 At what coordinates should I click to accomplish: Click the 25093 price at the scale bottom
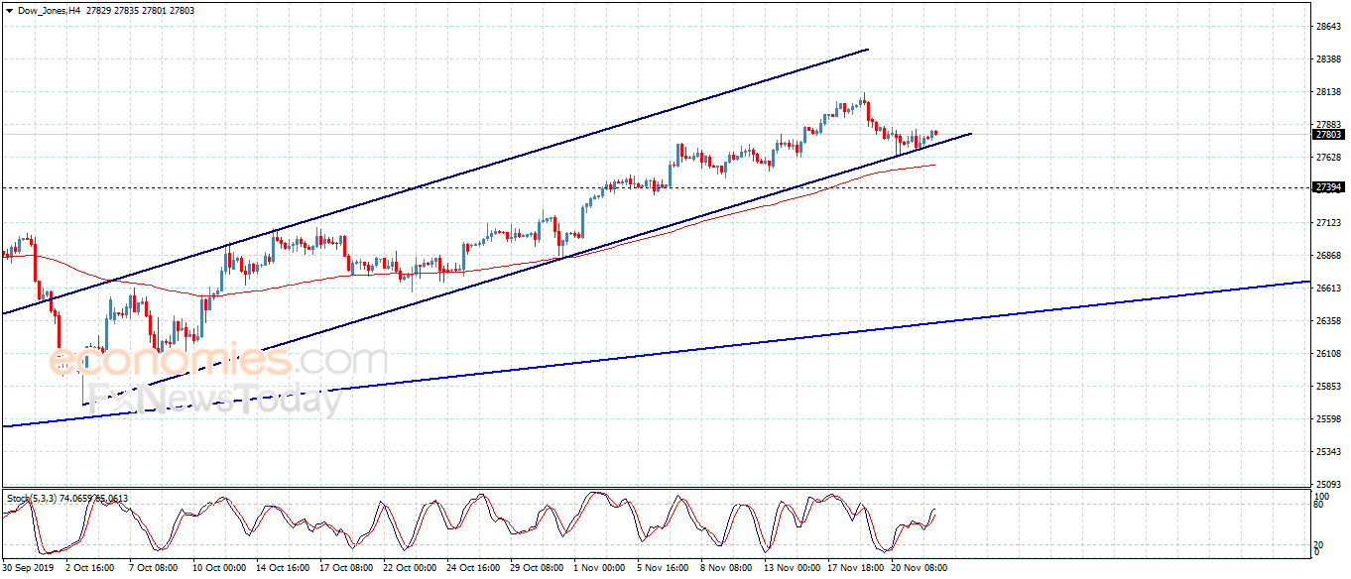pyautogui.click(x=1329, y=485)
